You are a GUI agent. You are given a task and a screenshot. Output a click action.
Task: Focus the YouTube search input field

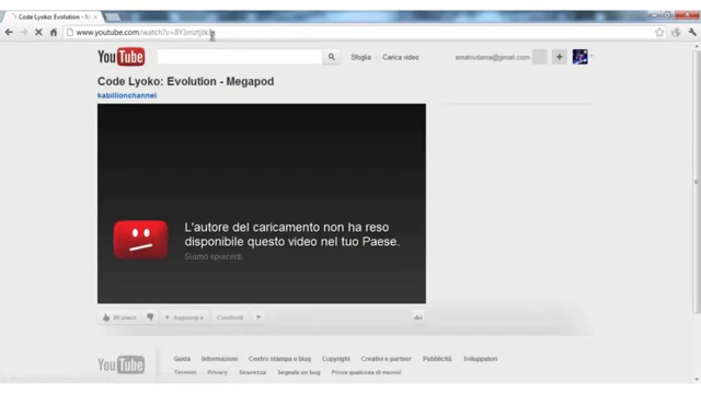pos(240,57)
